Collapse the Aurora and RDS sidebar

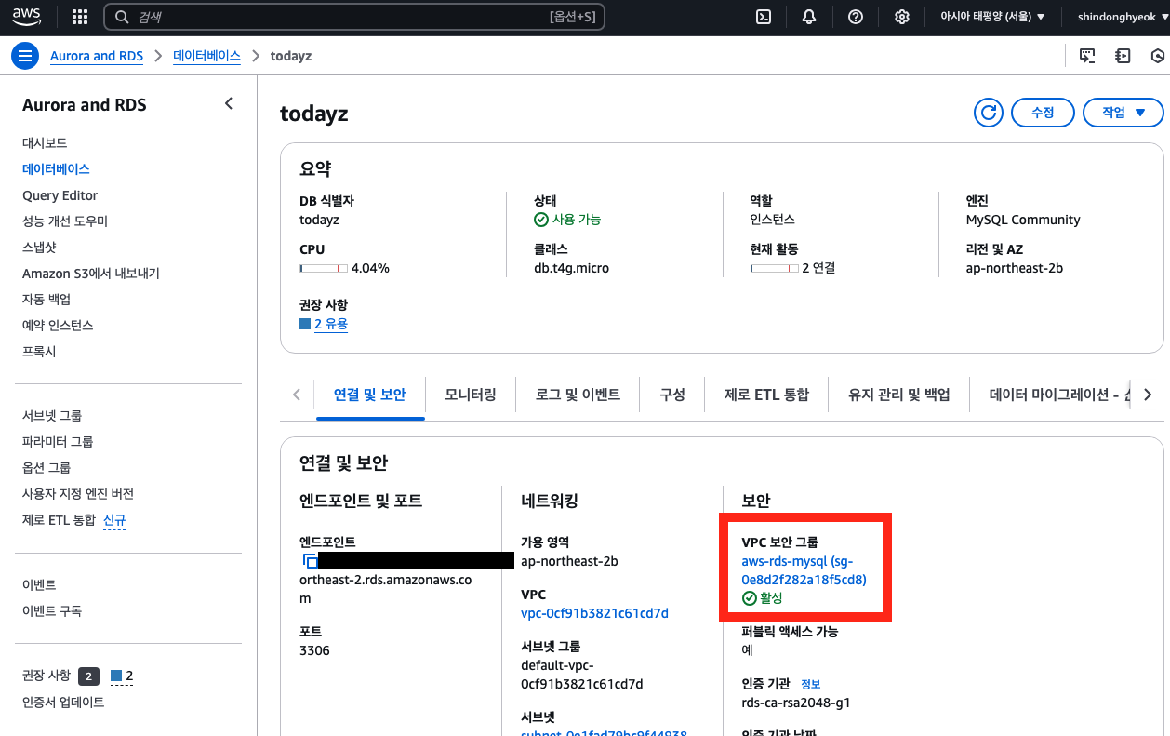229,103
